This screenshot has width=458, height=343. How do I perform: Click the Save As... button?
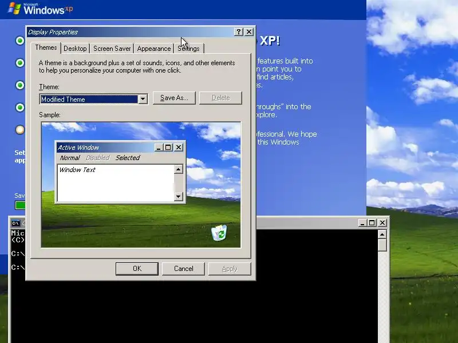point(174,98)
